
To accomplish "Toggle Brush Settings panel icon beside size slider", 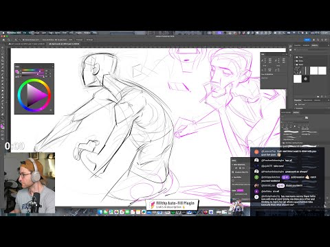I will (x=307, y=117).
